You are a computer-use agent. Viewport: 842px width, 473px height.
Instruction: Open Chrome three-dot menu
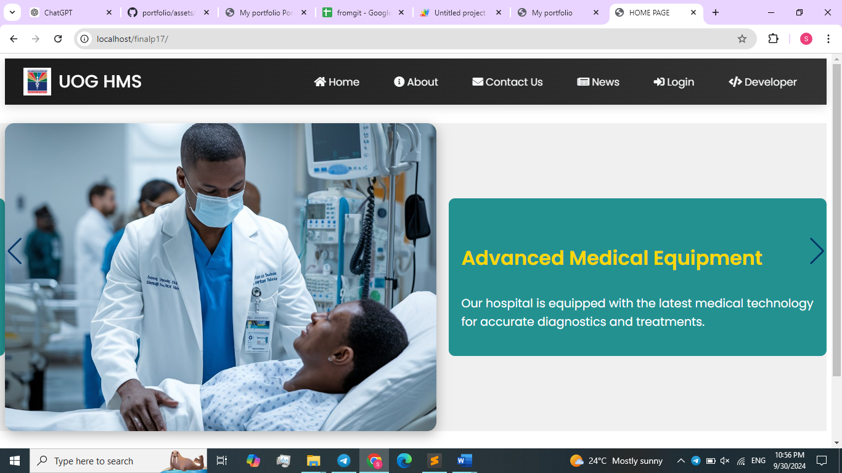[828, 39]
